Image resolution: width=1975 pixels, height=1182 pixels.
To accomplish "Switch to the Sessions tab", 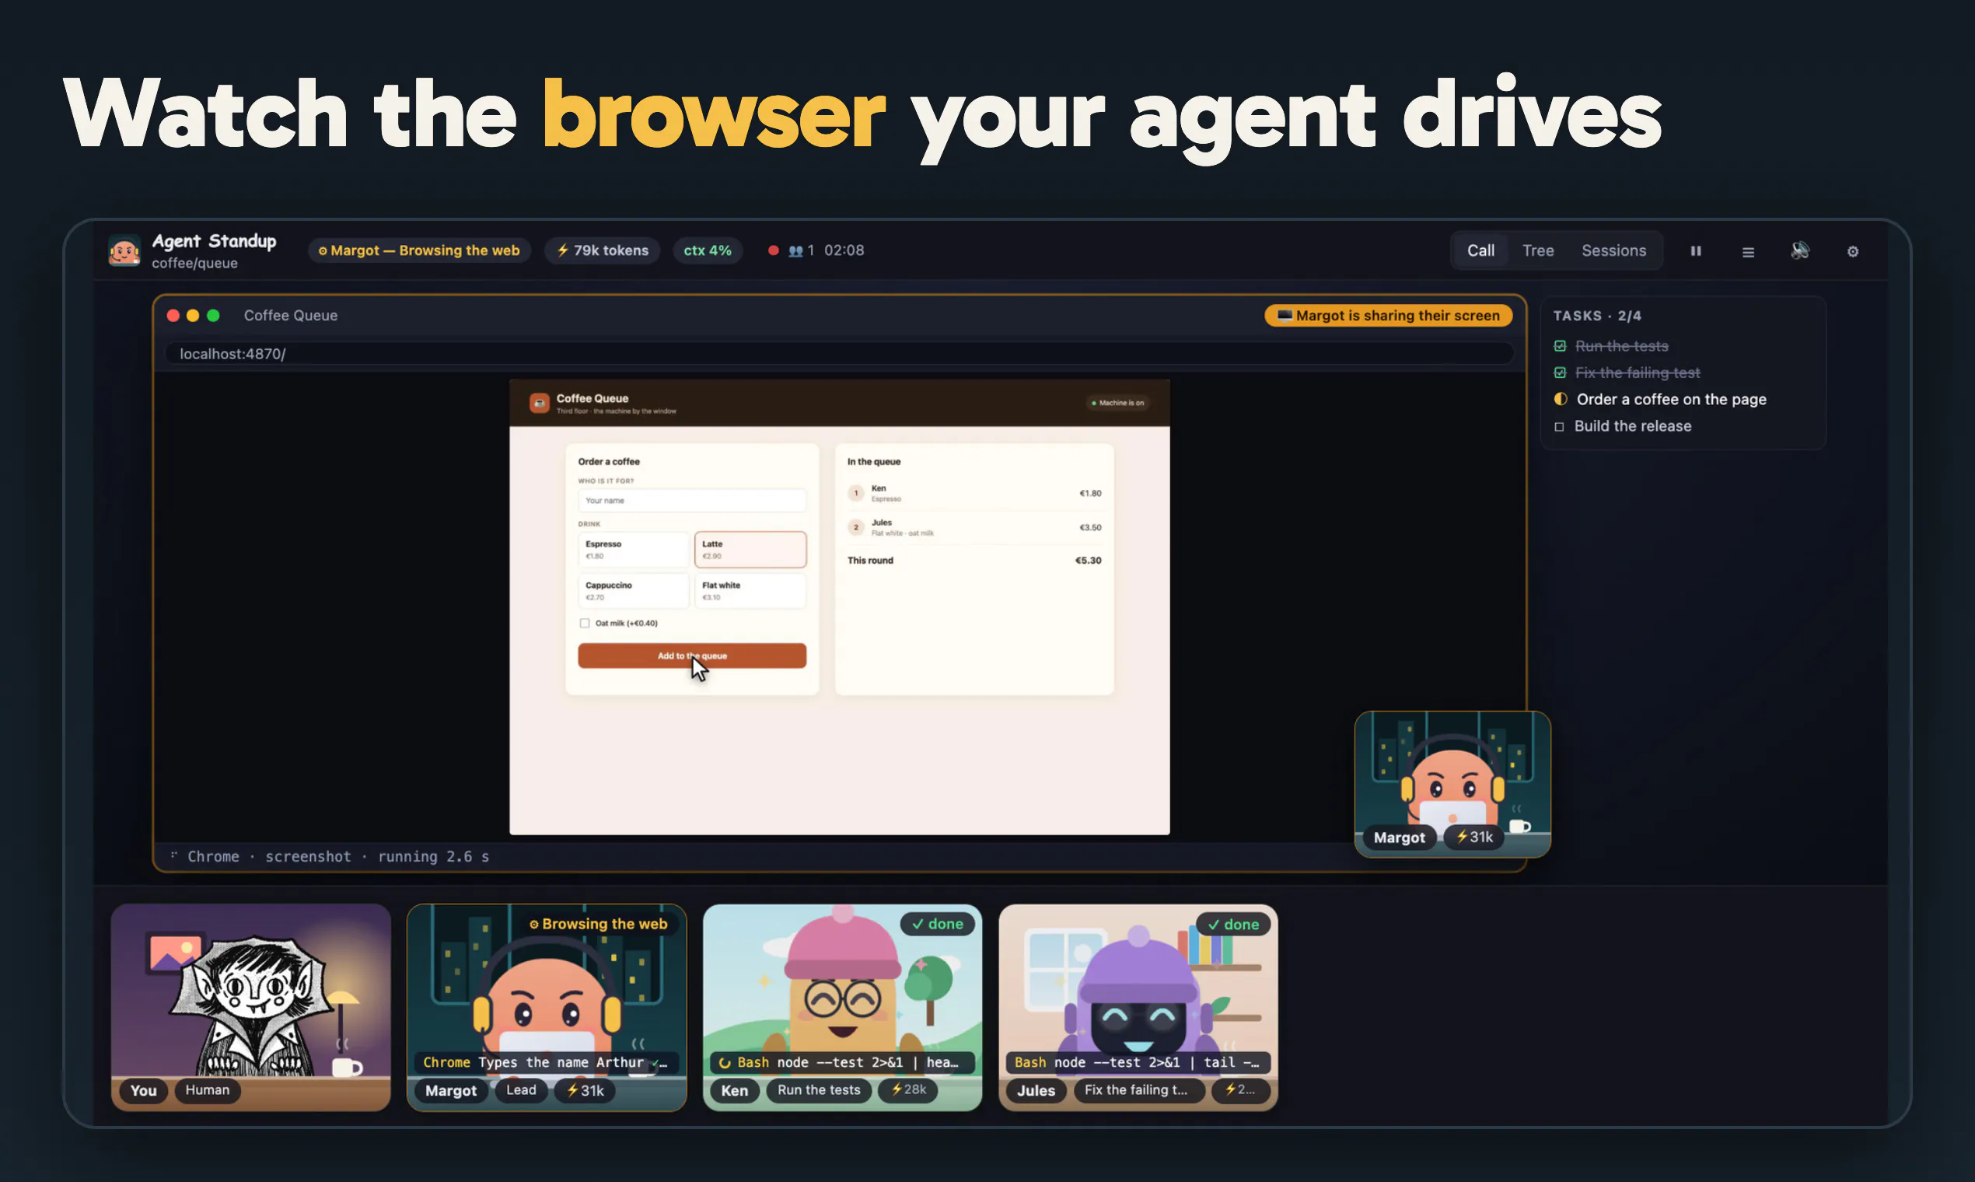I will (1613, 250).
